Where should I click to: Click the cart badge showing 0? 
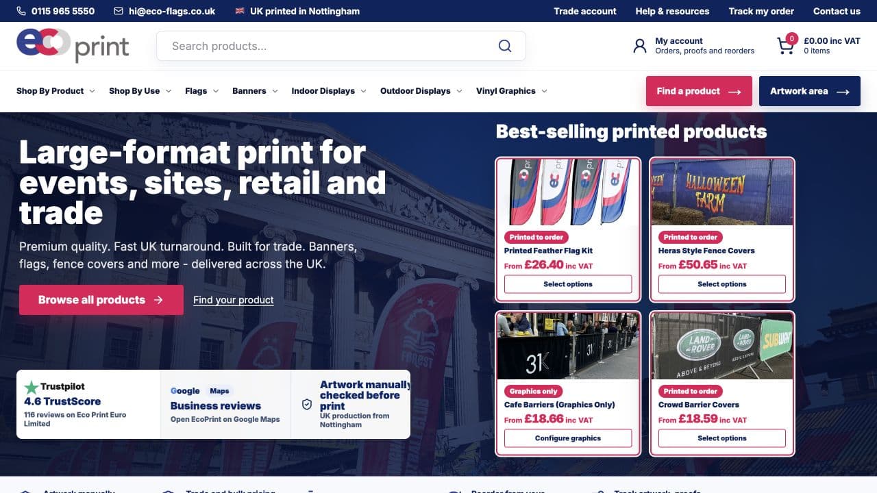coord(792,39)
